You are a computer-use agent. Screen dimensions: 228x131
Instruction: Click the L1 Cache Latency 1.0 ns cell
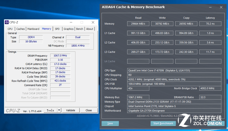(210, 33)
